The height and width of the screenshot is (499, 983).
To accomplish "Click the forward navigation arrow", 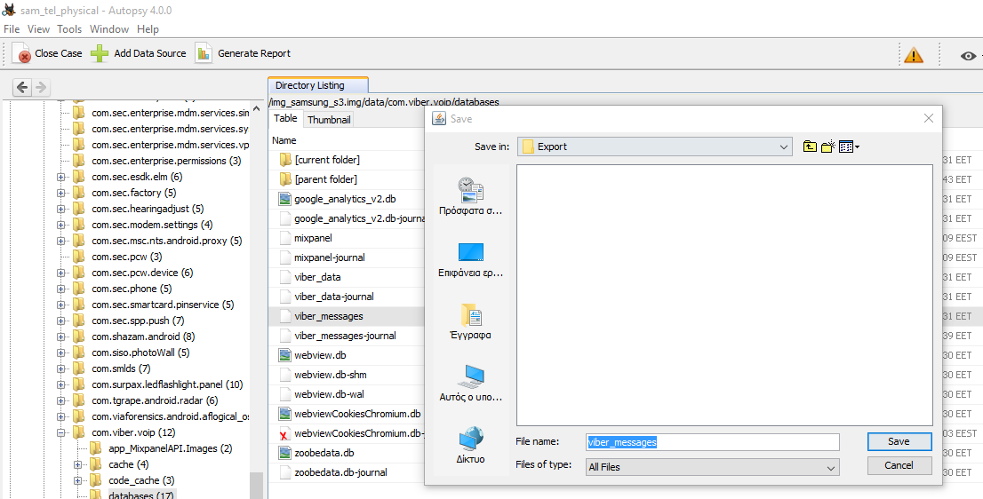I will pos(41,87).
